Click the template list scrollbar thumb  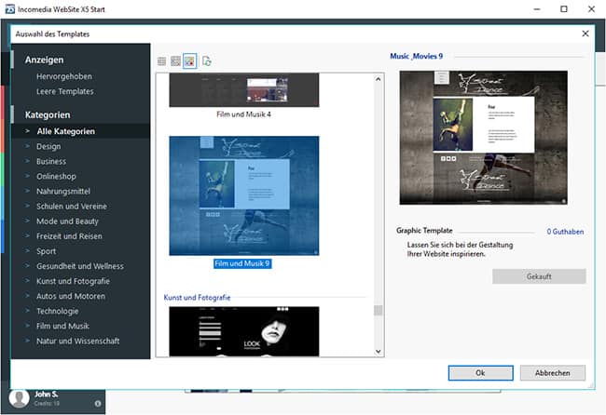[378, 310]
